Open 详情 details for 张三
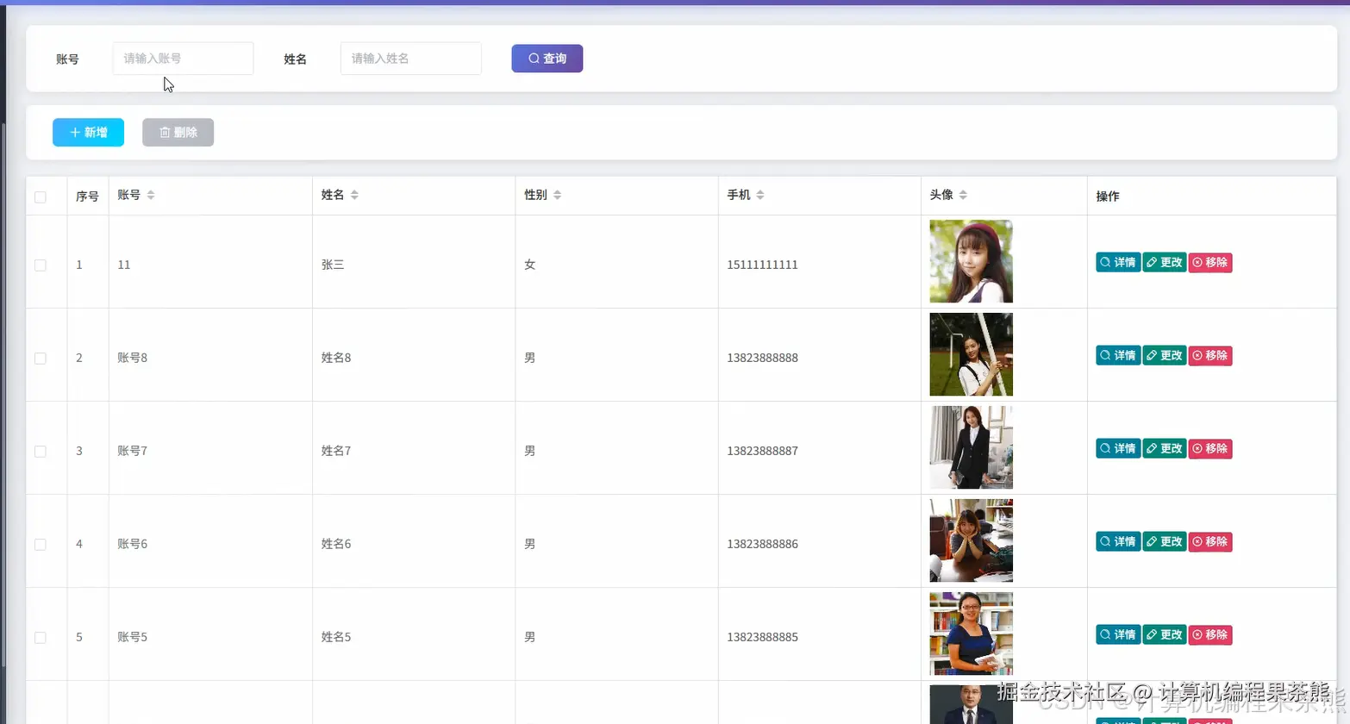 click(1118, 262)
